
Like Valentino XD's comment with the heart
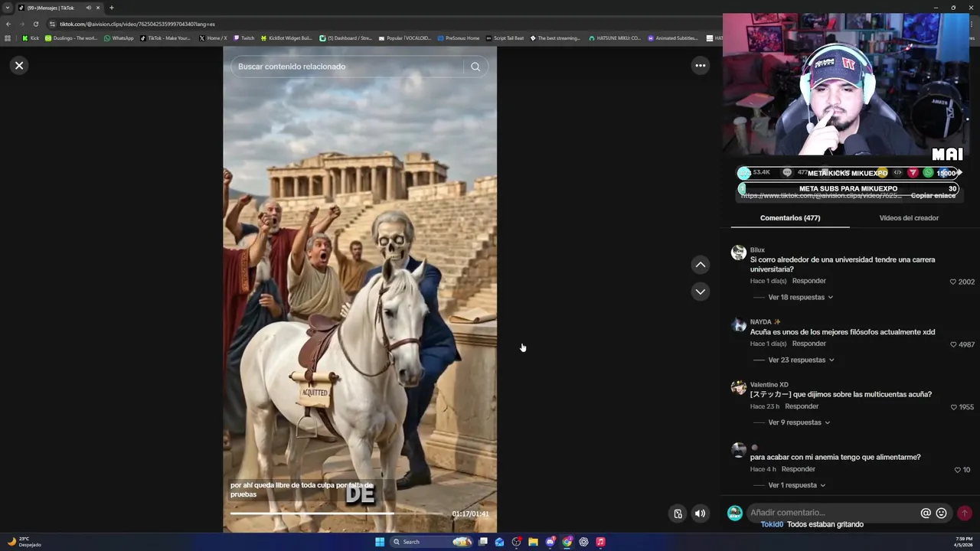point(953,407)
